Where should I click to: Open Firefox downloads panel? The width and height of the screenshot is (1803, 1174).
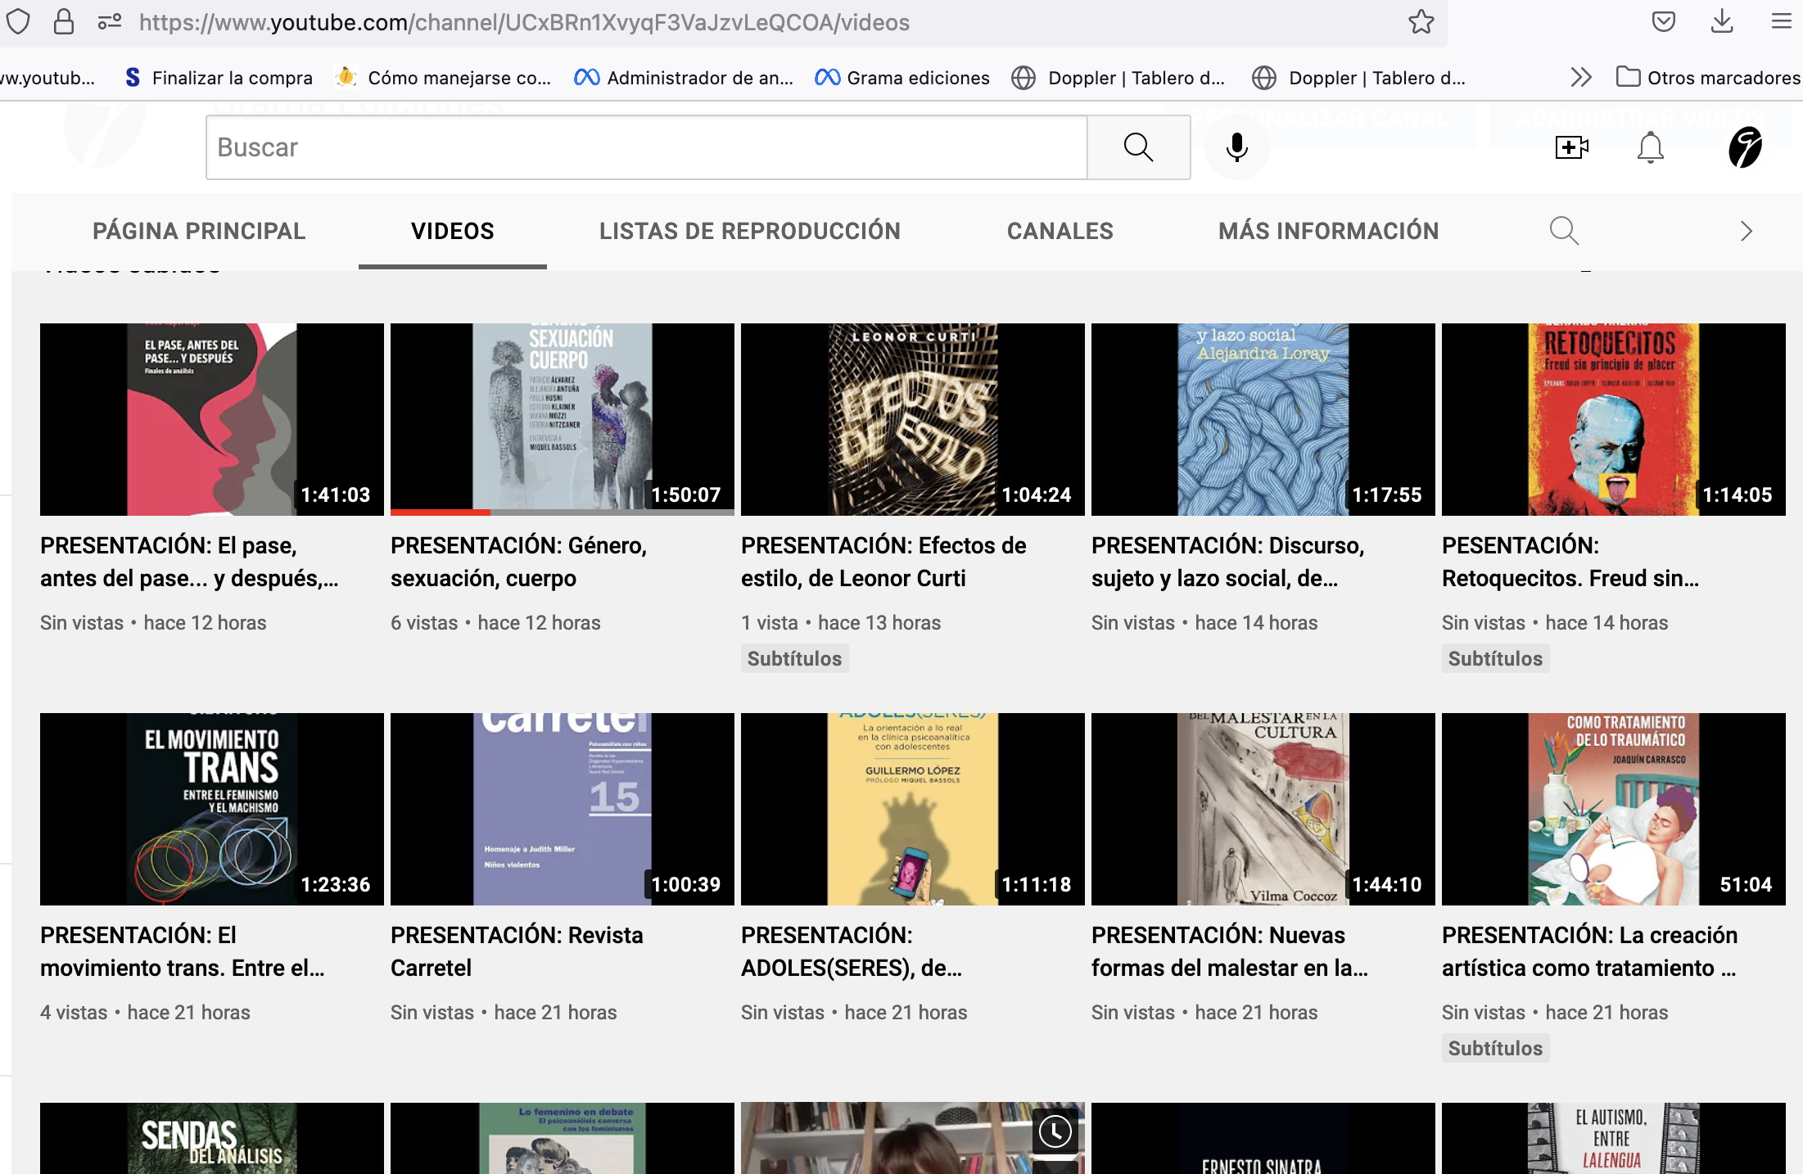tap(1722, 22)
